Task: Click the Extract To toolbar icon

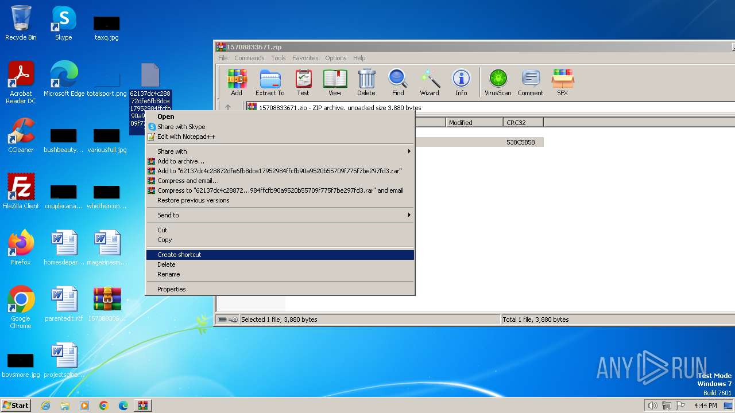Action: pyautogui.click(x=270, y=83)
